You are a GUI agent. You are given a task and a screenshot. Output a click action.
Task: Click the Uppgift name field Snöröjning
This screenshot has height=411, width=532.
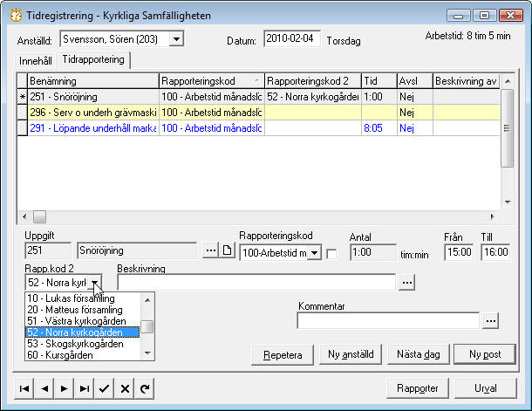137,250
